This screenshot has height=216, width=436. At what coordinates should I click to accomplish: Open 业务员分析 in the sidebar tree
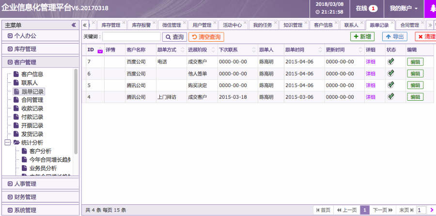point(43,168)
